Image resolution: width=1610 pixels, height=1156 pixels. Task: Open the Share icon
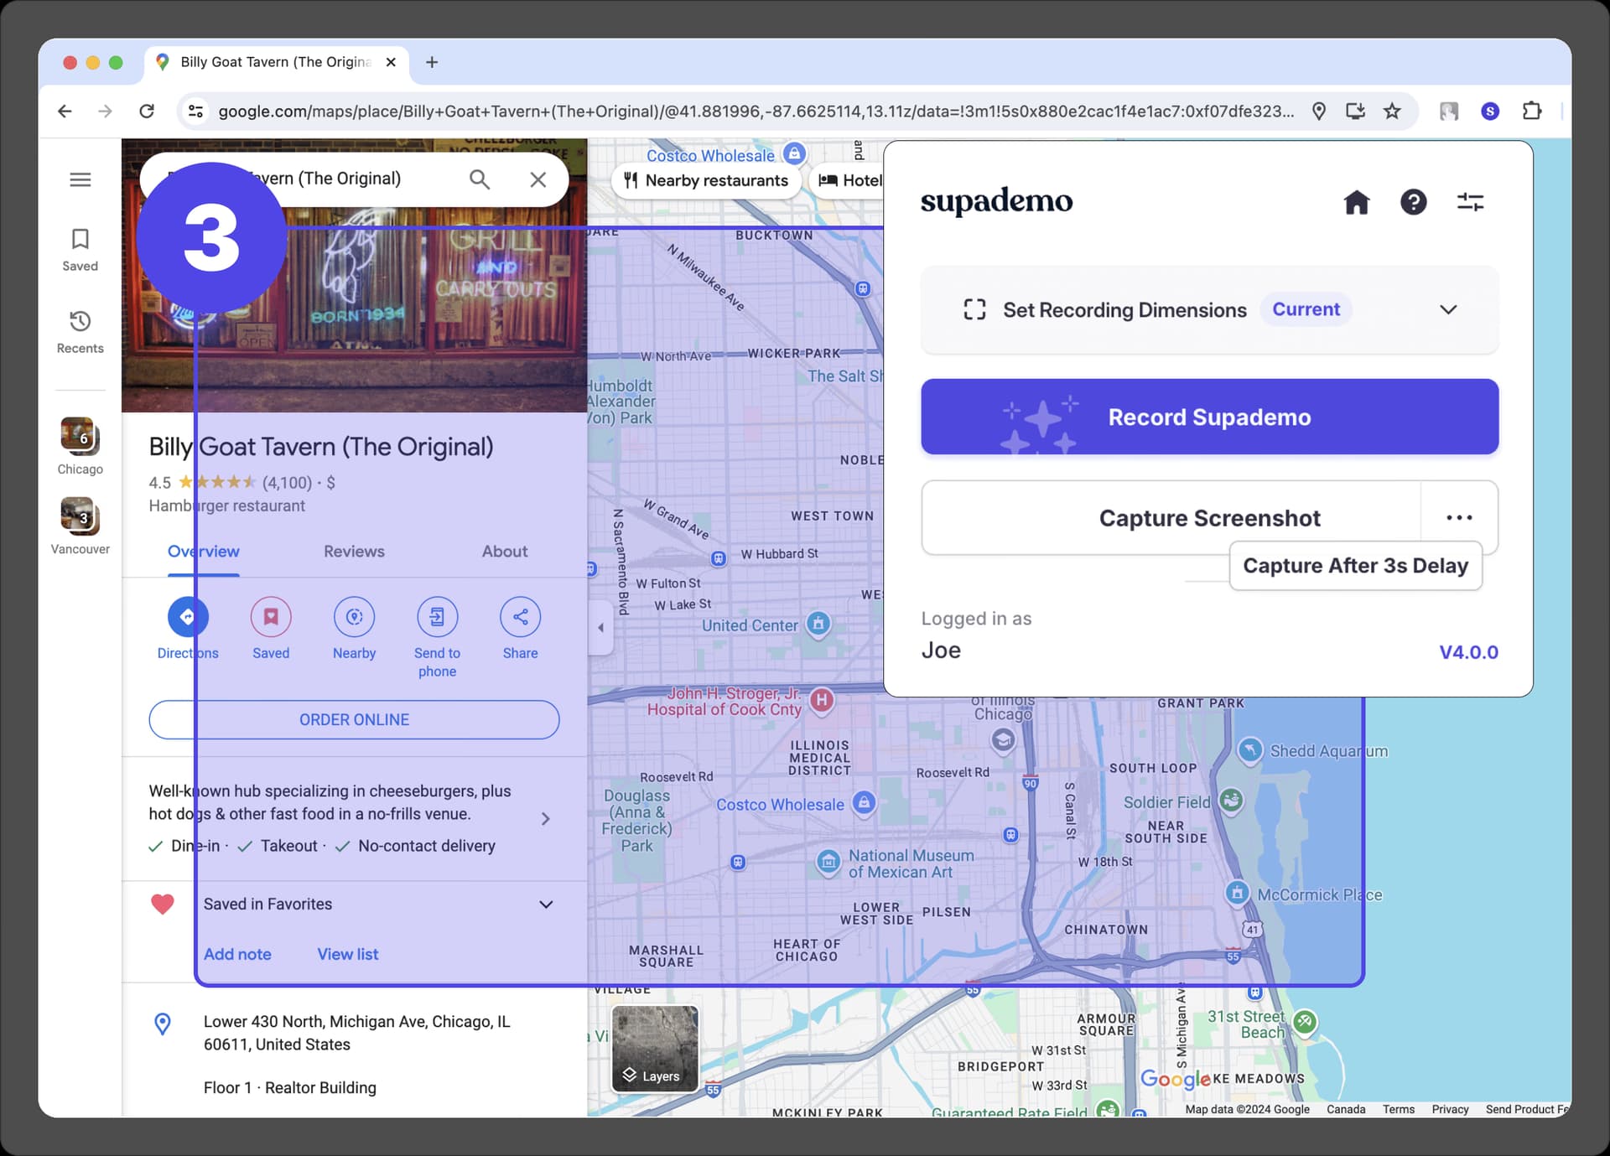click(x=520, y=617)
